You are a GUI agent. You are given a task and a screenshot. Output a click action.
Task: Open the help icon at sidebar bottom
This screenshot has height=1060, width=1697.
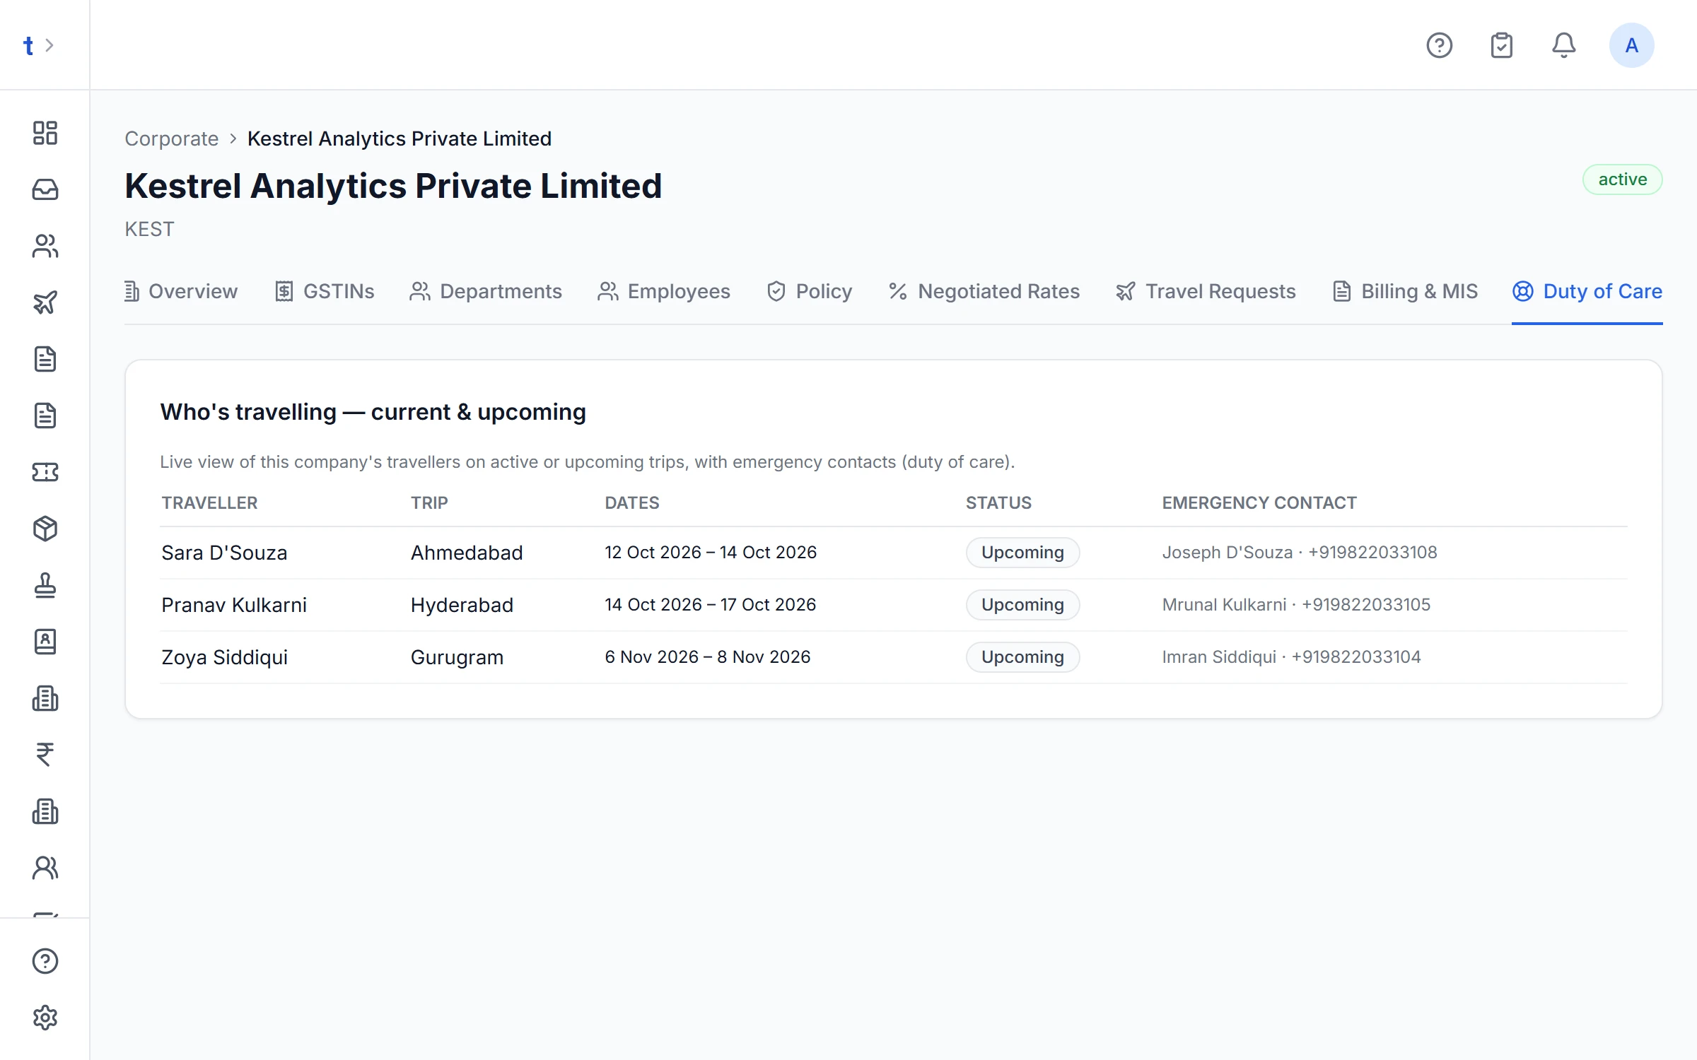click(45, 961)
